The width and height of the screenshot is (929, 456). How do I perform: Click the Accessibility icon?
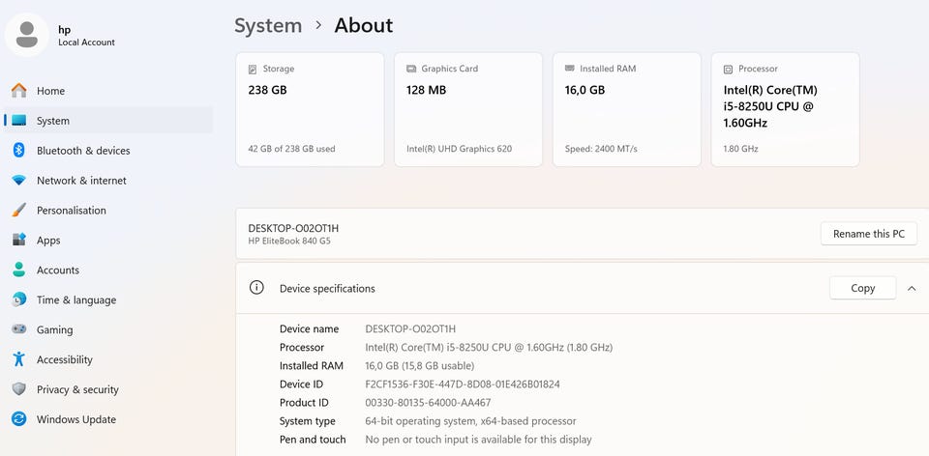(18, 359)
